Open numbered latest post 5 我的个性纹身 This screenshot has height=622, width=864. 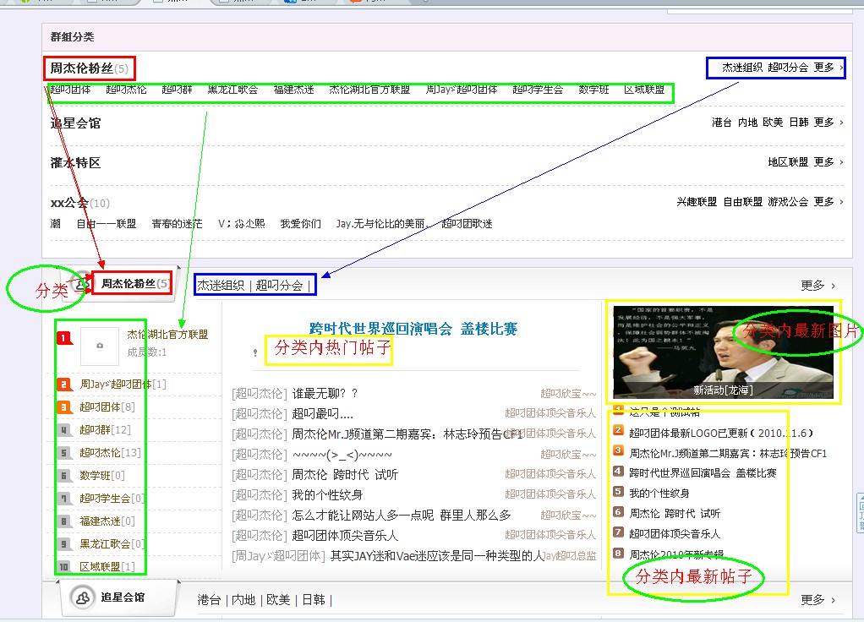coord(659,493)
